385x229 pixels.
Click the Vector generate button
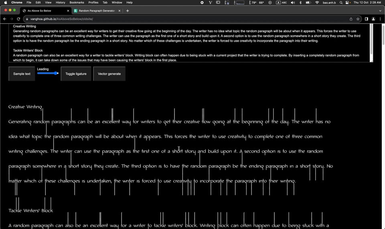click(109, 74)
